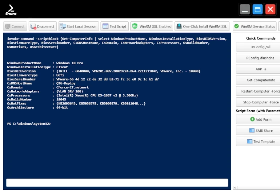Start a local session
Image resolution: width=280 pixels, height=193 pixels.
79,26
